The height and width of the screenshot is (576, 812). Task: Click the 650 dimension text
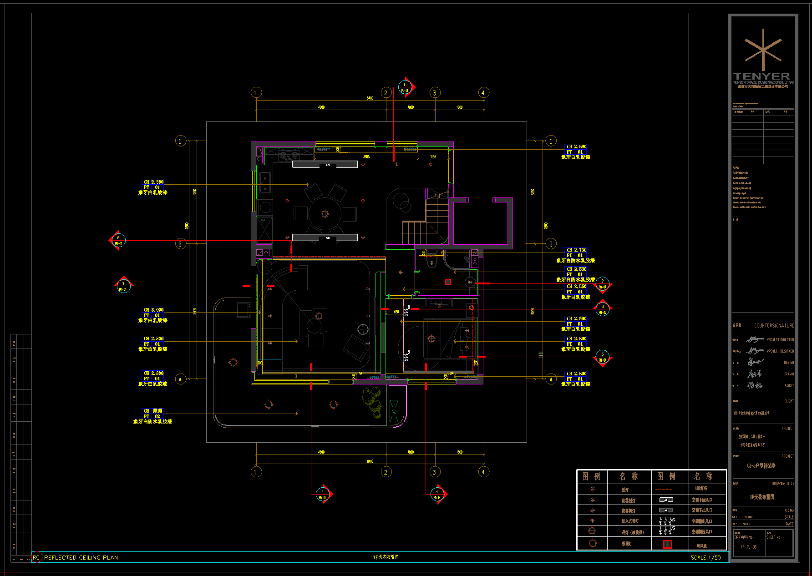396,312
